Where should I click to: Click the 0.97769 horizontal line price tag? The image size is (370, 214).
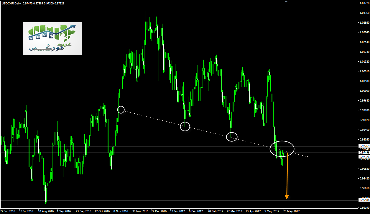[x=364, y=146]
